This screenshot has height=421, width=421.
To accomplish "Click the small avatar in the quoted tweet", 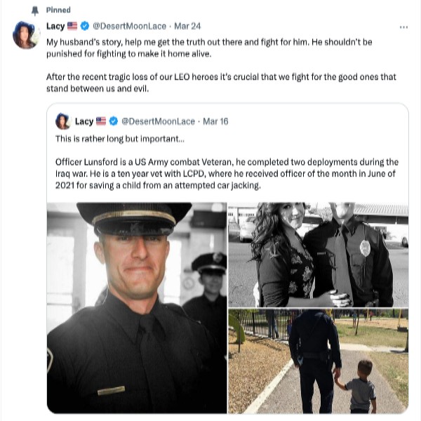I will coord(63,121).
